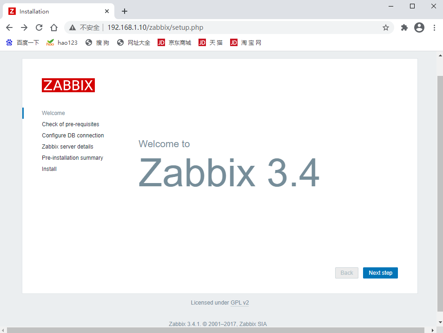Image resolution: width=443 pixels, height=333 pixels.
Task: Open the GPL v2 license link
Action: pyautogui.click(x=239, y=303)
